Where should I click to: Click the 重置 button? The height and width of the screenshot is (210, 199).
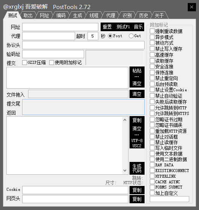(x=107, y=27)
